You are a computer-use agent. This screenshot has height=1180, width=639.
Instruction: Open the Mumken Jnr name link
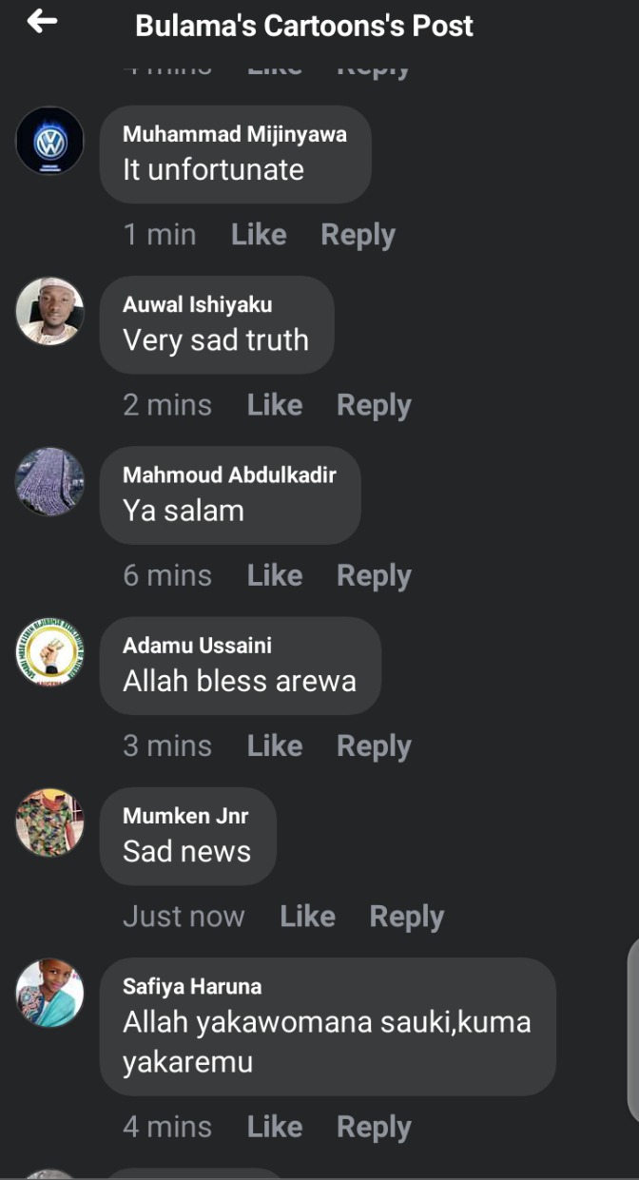[x=185, y=816]
